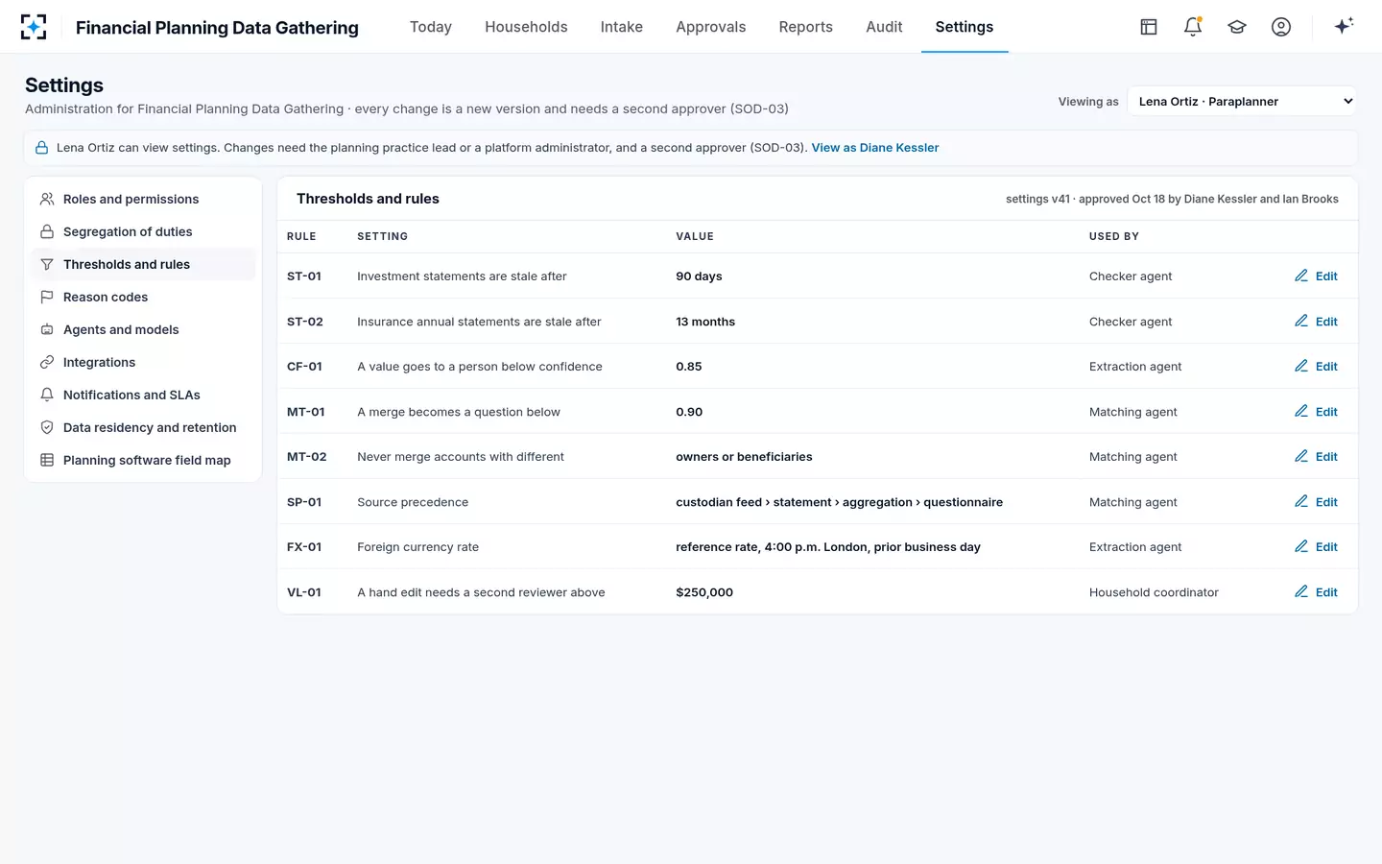
Task: Open the notifications bell
Action: 1193,27
